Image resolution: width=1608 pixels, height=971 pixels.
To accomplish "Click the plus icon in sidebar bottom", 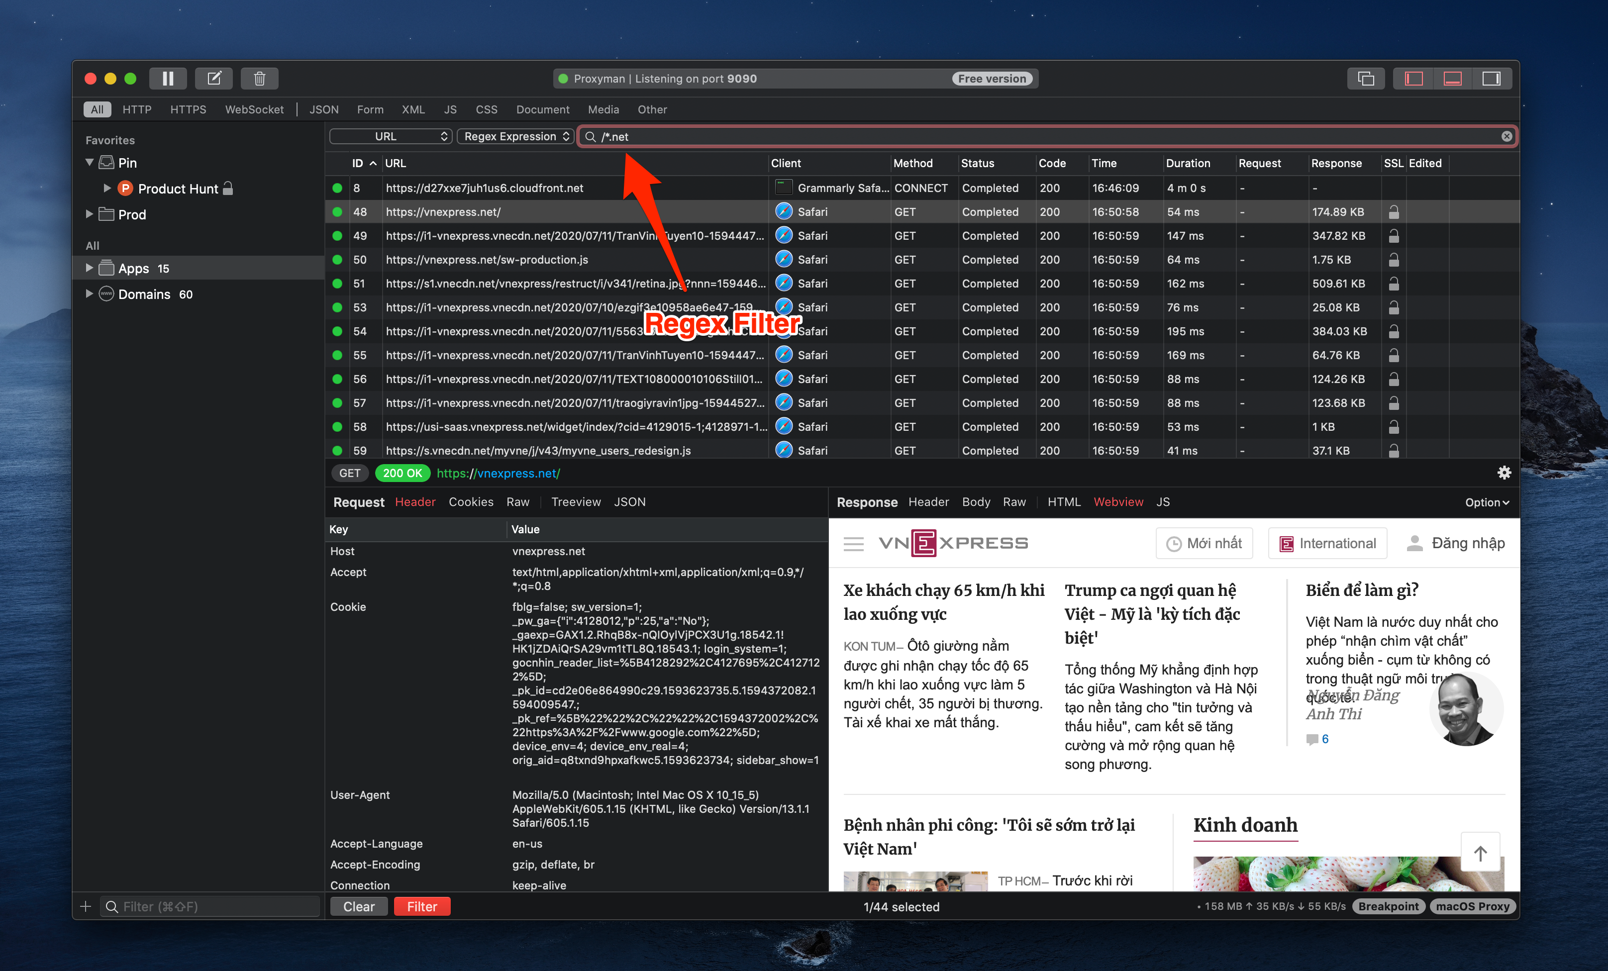I will [x=86, y=906].
